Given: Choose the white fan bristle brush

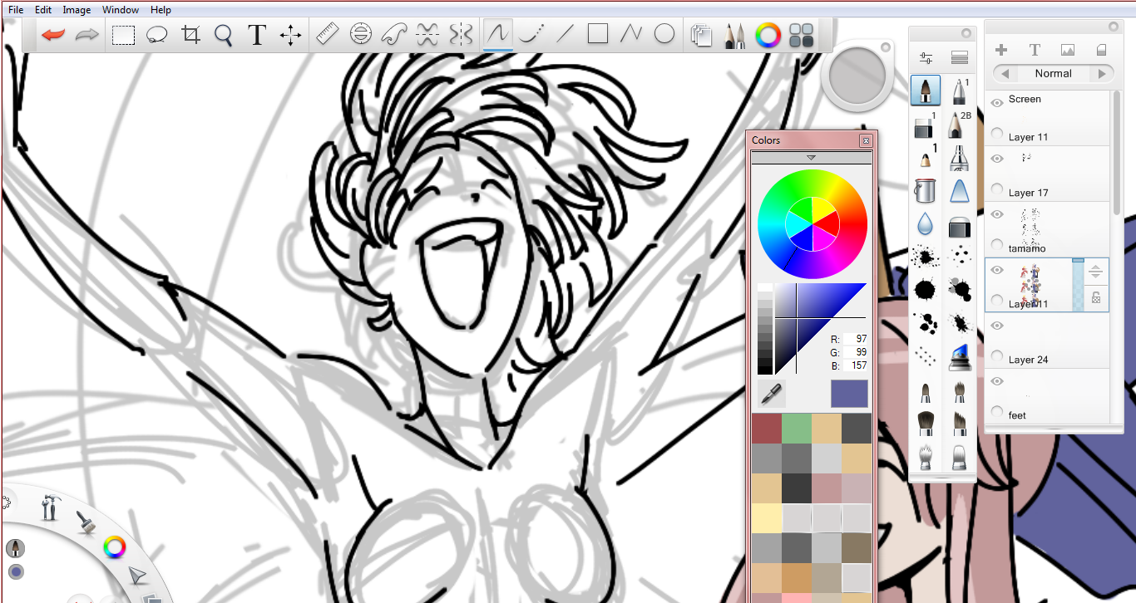Looking at the screenshot, I should (926, 456).
